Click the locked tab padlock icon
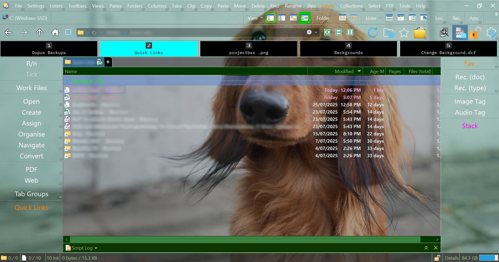The width and height of the screenshot is (499, 262). 99,62
